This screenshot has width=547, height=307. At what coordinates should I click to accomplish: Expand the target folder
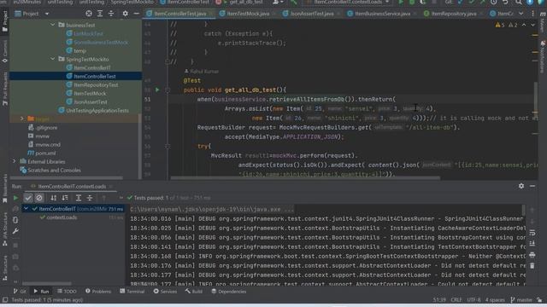pyautogui.click(x=21, y=119)
